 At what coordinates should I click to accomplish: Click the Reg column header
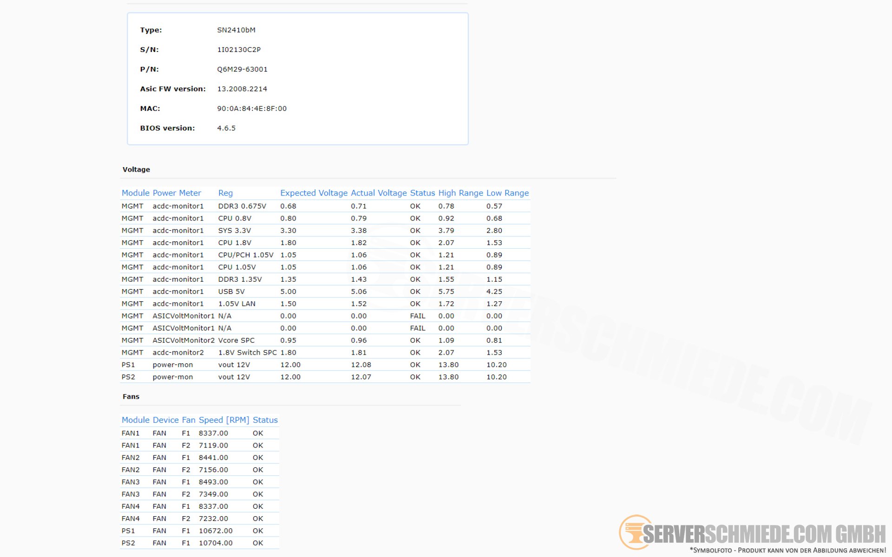[225, 193]
